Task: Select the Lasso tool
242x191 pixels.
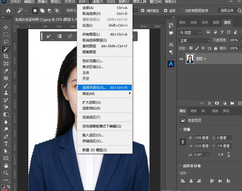Action: tap(6, 42)
